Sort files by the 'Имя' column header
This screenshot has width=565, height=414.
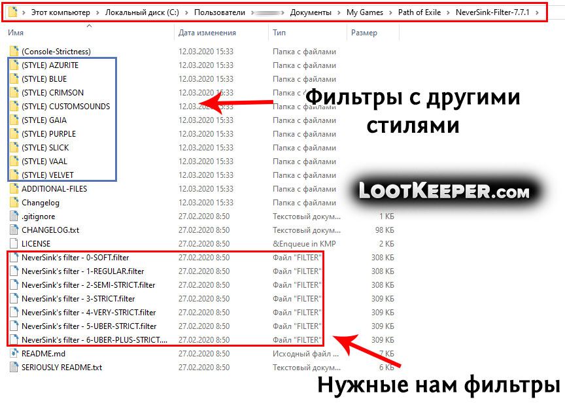point(16,33)
